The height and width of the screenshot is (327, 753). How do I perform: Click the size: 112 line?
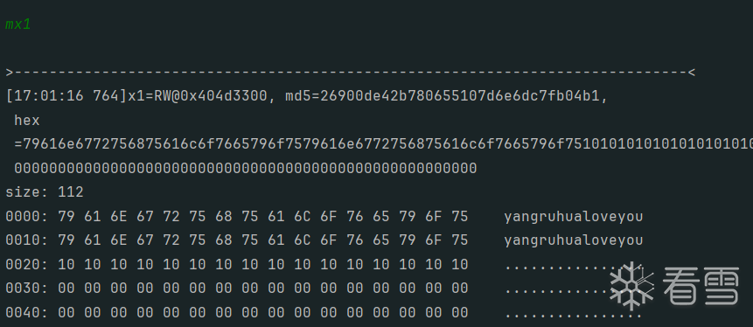pos(45,192)
